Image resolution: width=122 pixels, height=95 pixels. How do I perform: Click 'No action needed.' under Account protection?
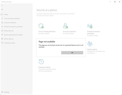(68, 34)
